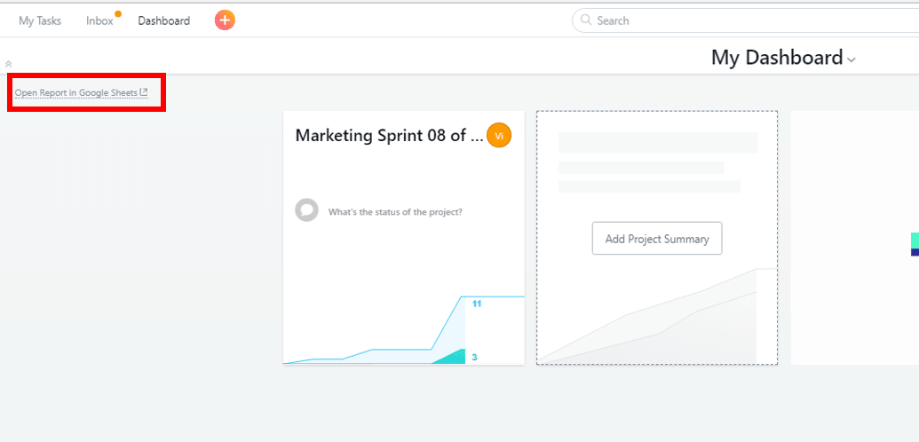Image resolution: width=919 pixels, height=442 pixels.
Task: Open the Inbox tab
Action: (99, 20)
